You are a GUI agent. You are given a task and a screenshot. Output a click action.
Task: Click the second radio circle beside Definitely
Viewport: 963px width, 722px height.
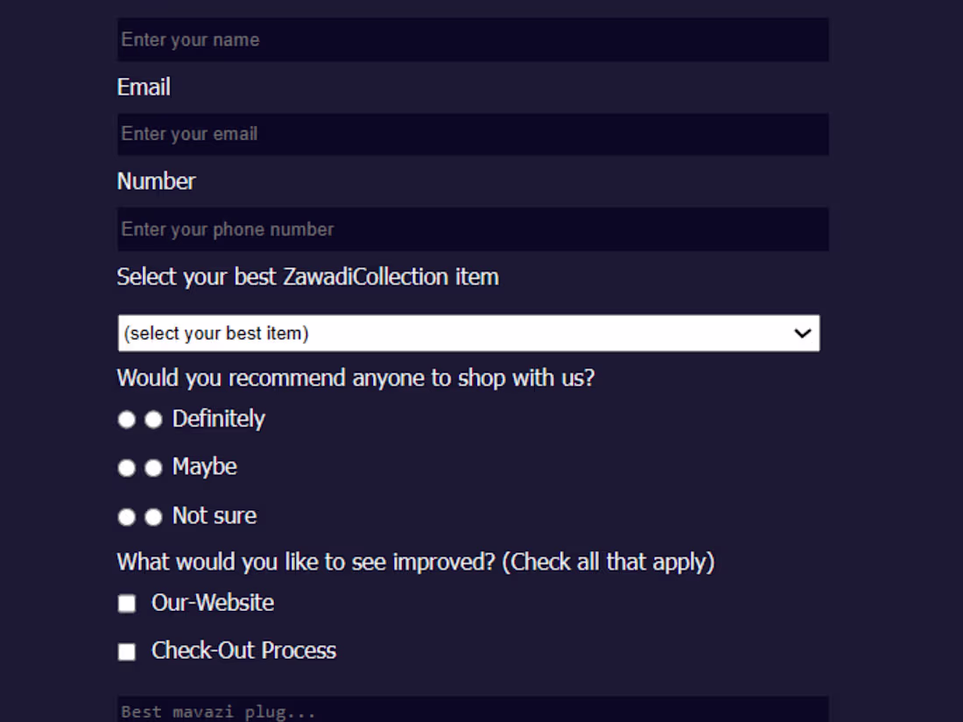click(153, 419)
